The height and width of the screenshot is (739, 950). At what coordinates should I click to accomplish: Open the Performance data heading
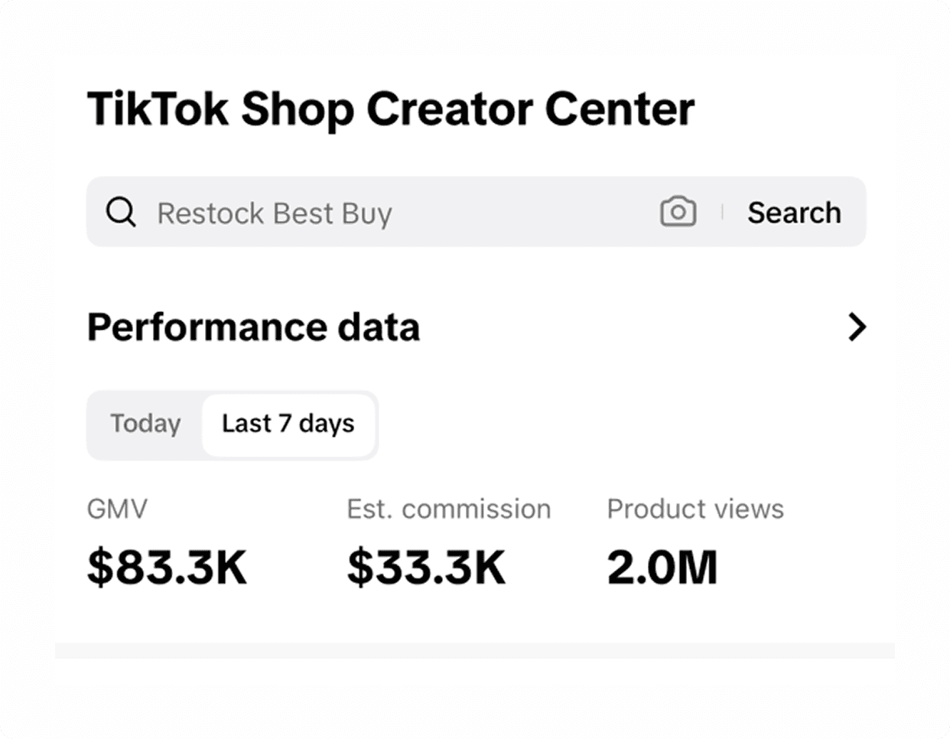pos(253,327)
